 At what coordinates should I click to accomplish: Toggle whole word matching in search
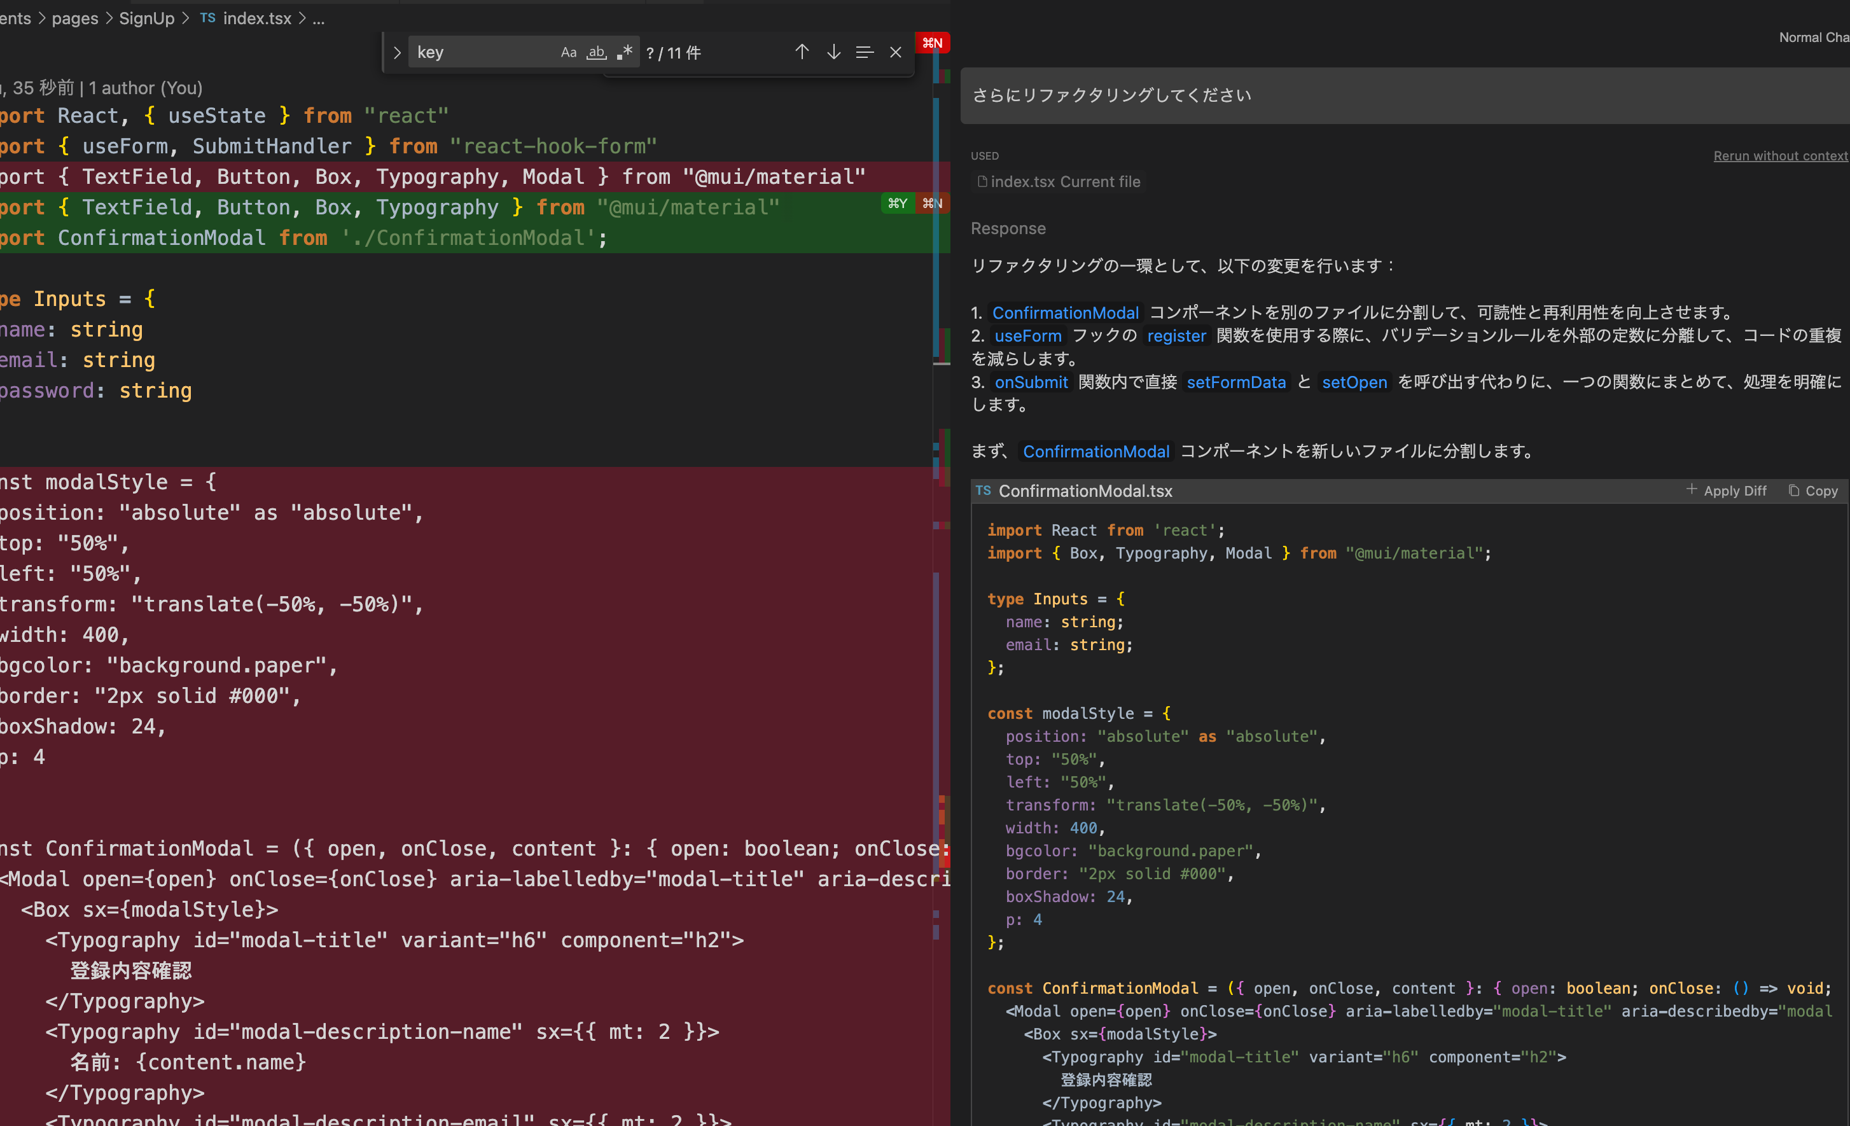coord(596,52)
